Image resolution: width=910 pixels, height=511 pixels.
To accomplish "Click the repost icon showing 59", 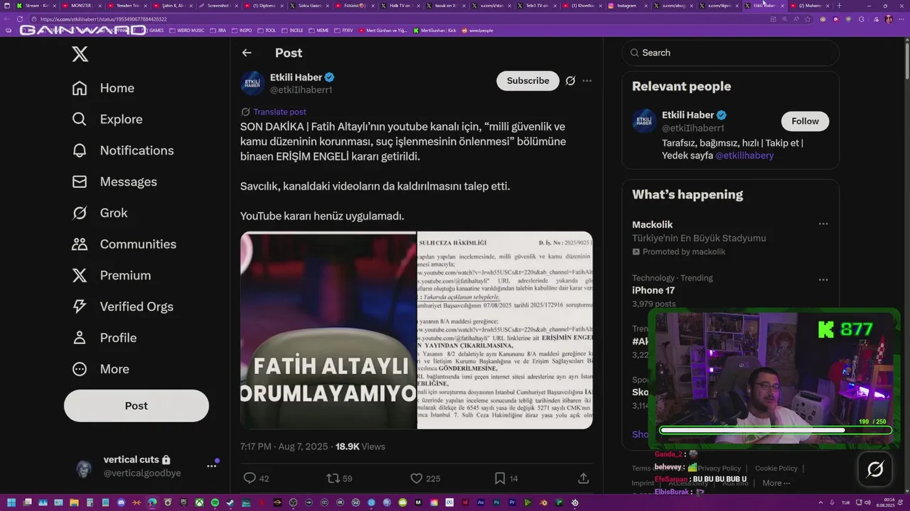I will [333, 478].
